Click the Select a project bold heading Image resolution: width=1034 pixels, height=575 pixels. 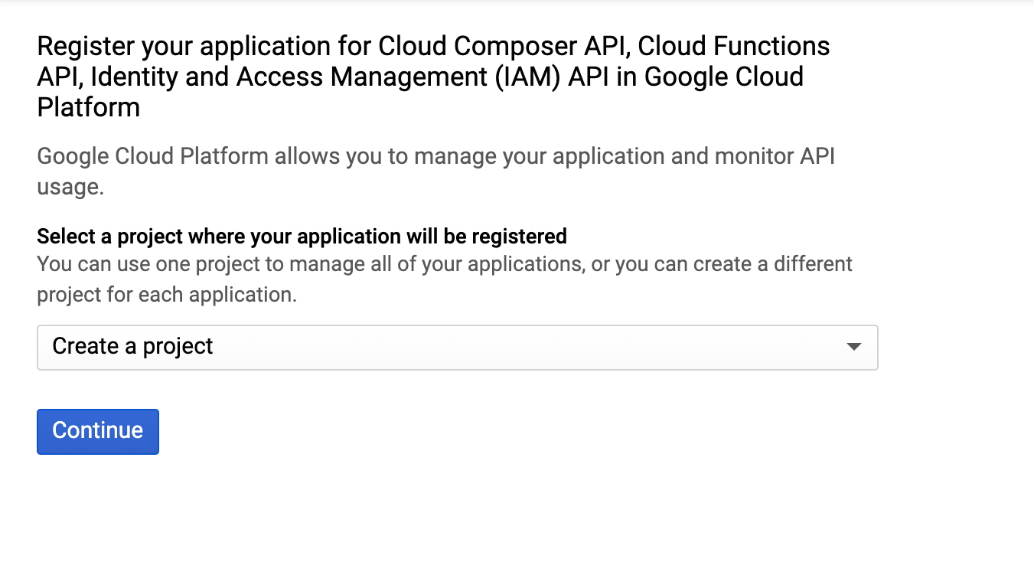click(301, 236)
